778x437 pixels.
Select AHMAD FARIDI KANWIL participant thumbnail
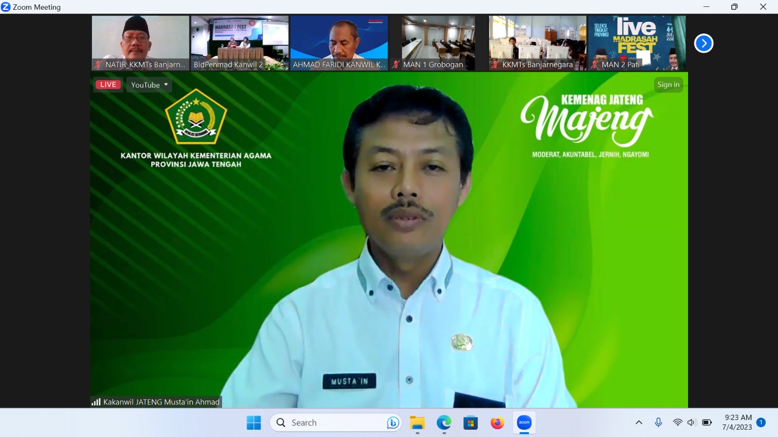pos(339,43)
